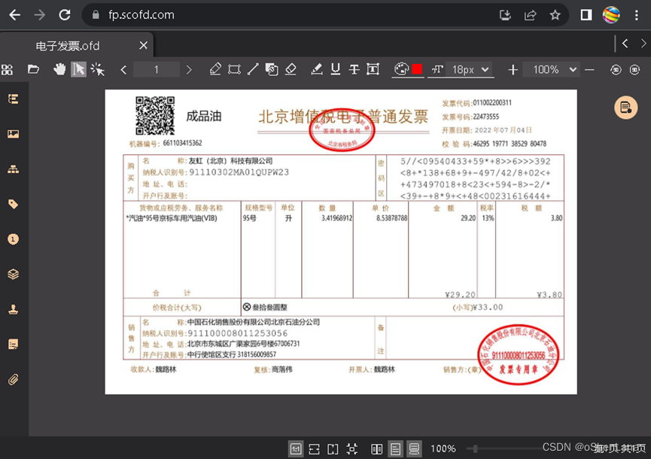Bookmark the page with the star
Image resolution: width=651 pixels, height=459 pixels.
coord(554,14)
